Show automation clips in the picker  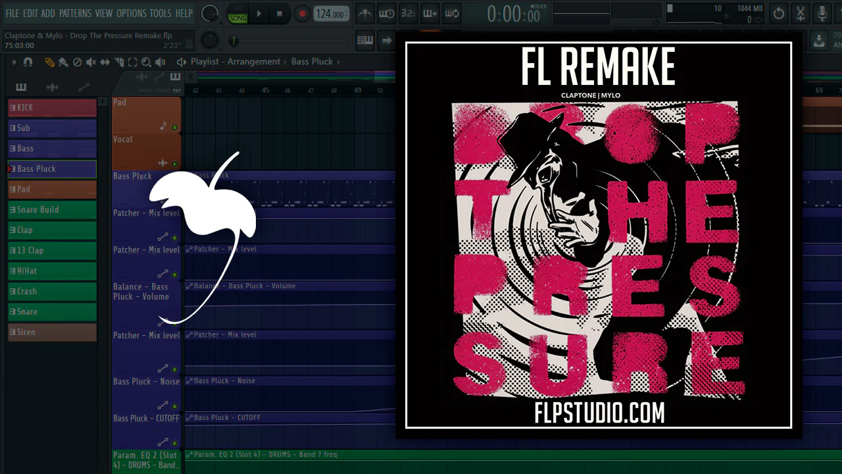click(84, 87)
